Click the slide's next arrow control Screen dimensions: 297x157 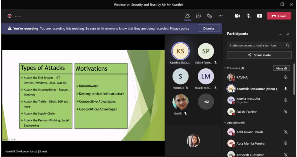click(15, 139)
